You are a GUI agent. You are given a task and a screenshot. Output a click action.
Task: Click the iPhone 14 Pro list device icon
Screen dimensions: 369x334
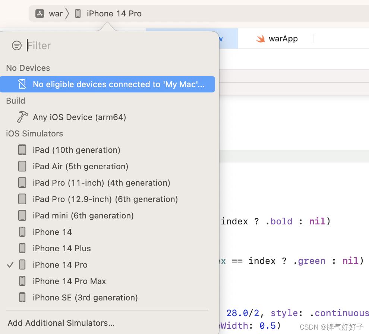tap(22, 265)
